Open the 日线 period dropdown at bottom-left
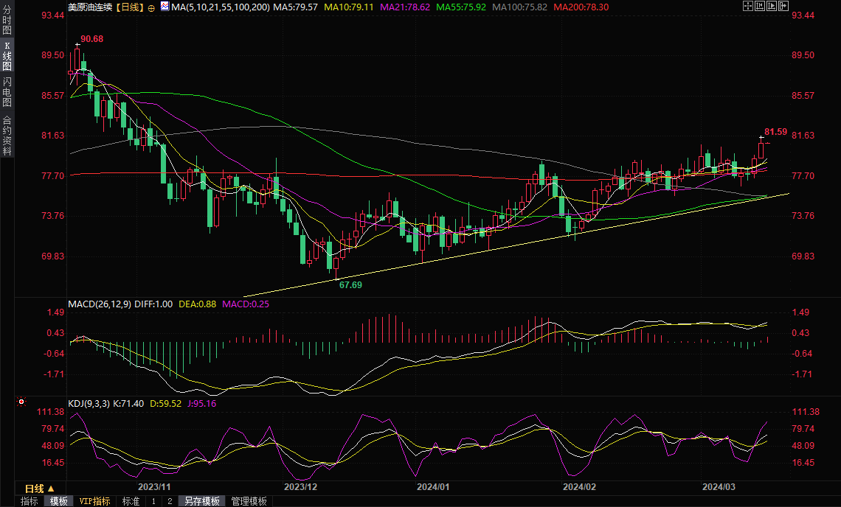The height and width of the screenshot is (507, 841). tap(40, 489)
